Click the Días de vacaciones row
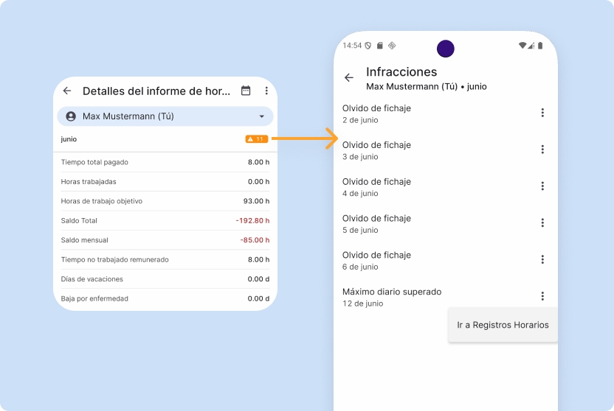Screen dimensions: 614x411 165,279
